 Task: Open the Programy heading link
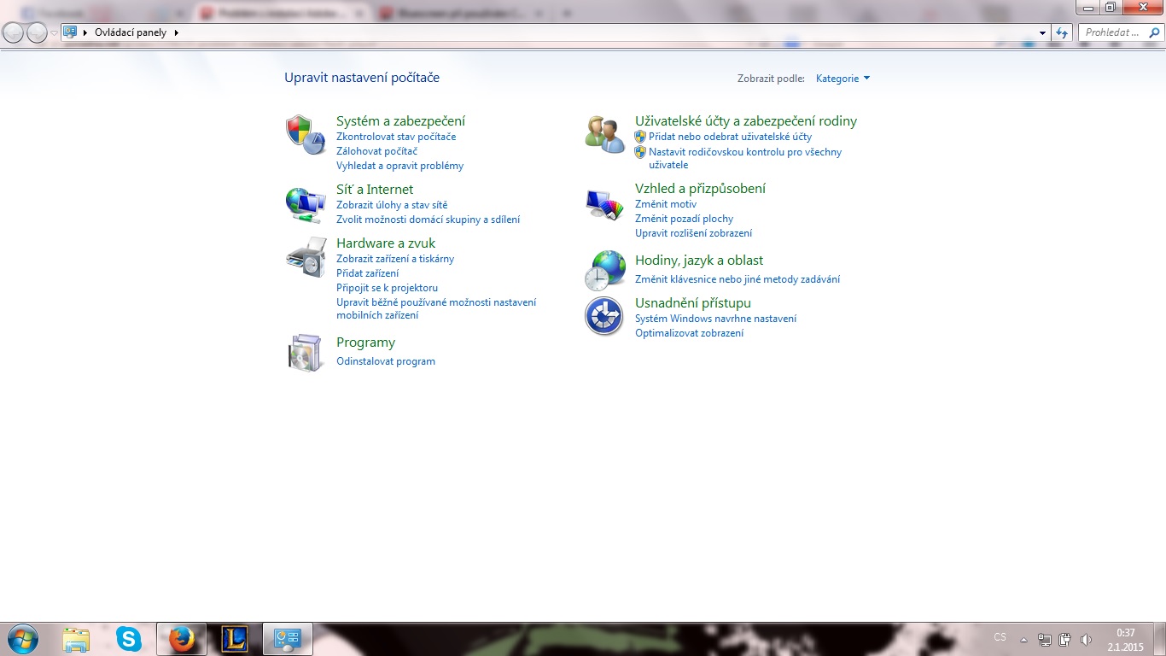click(x=365, y=343)
